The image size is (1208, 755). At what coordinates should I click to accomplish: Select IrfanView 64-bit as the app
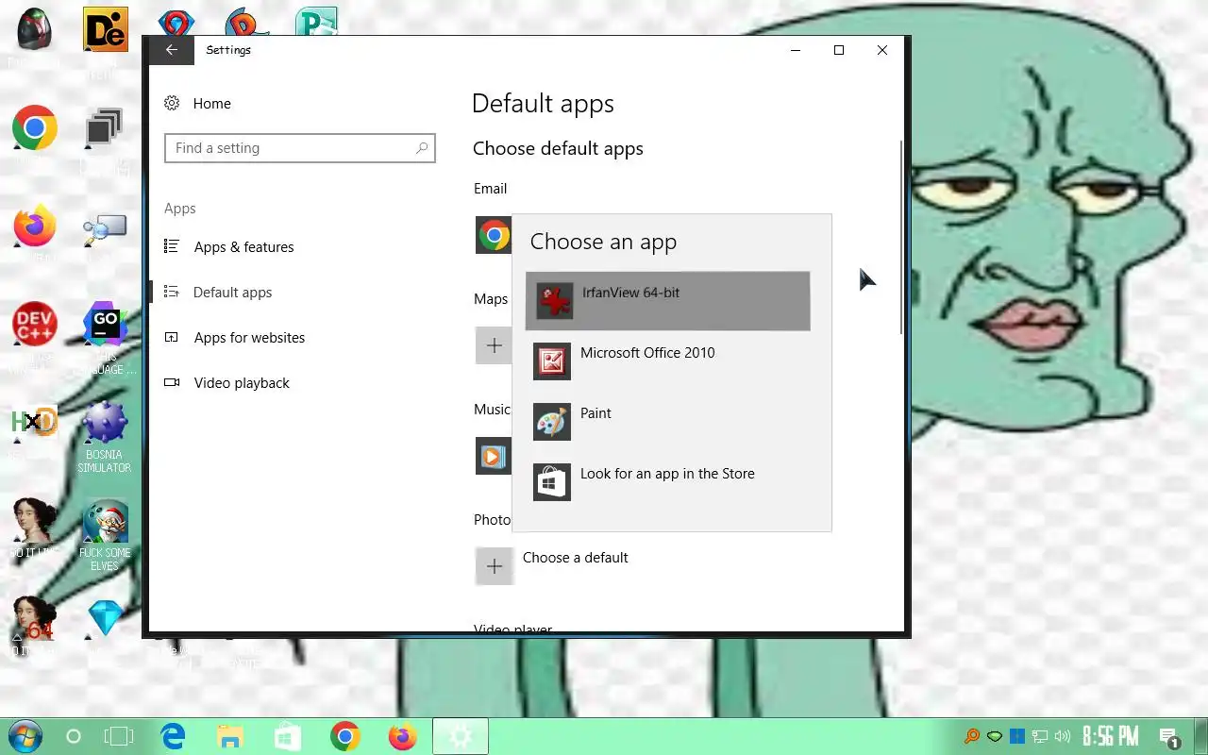tap(667, 301)
